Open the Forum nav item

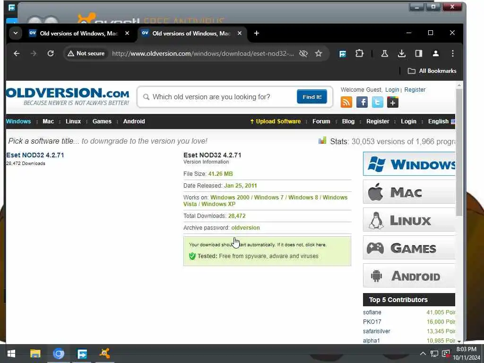[x=321, y=121]
